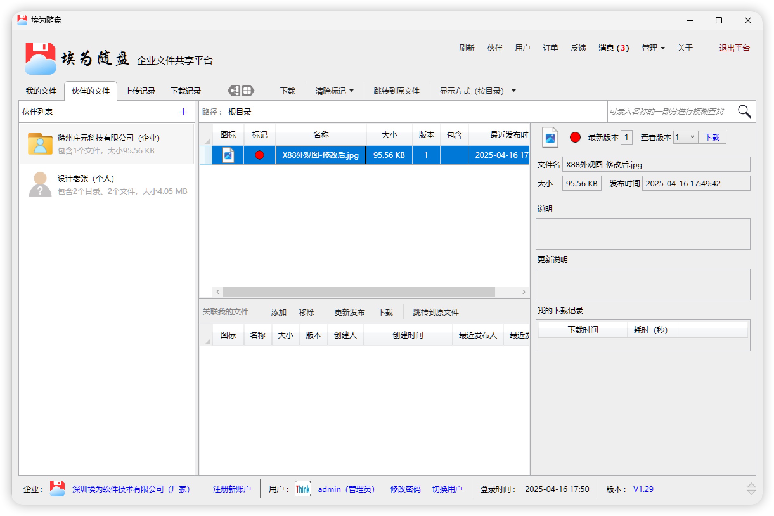The height and width of the screenshot is (516, 774).
Task: Click 切换用户 link
Action: click(x=447, y=489)
